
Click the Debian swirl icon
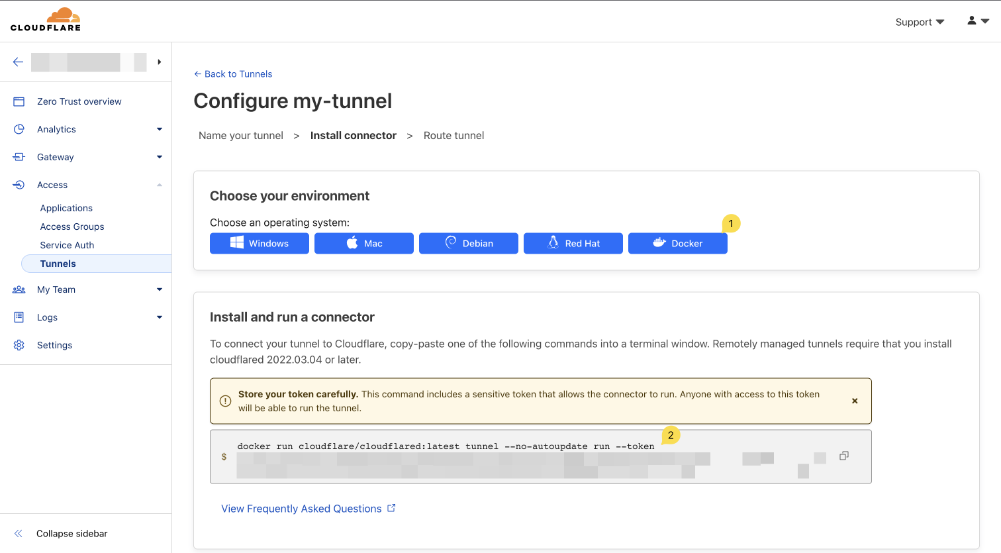[451, 242]
